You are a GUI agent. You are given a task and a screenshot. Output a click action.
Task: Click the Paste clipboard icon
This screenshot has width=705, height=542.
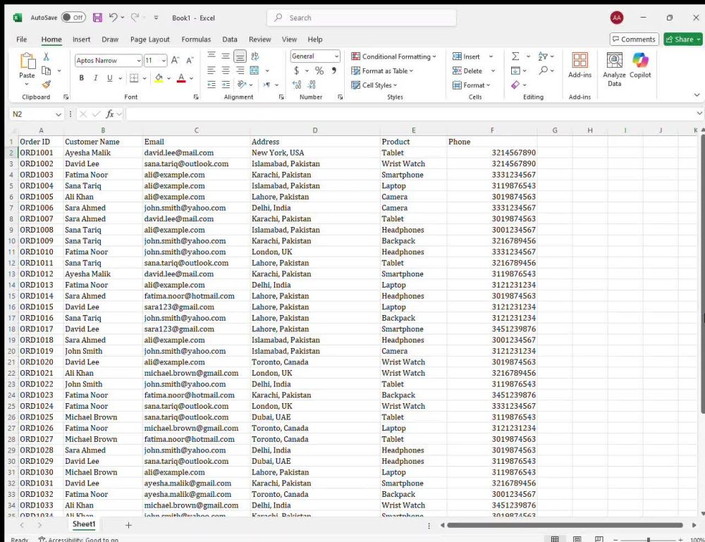tap(27, 61)
